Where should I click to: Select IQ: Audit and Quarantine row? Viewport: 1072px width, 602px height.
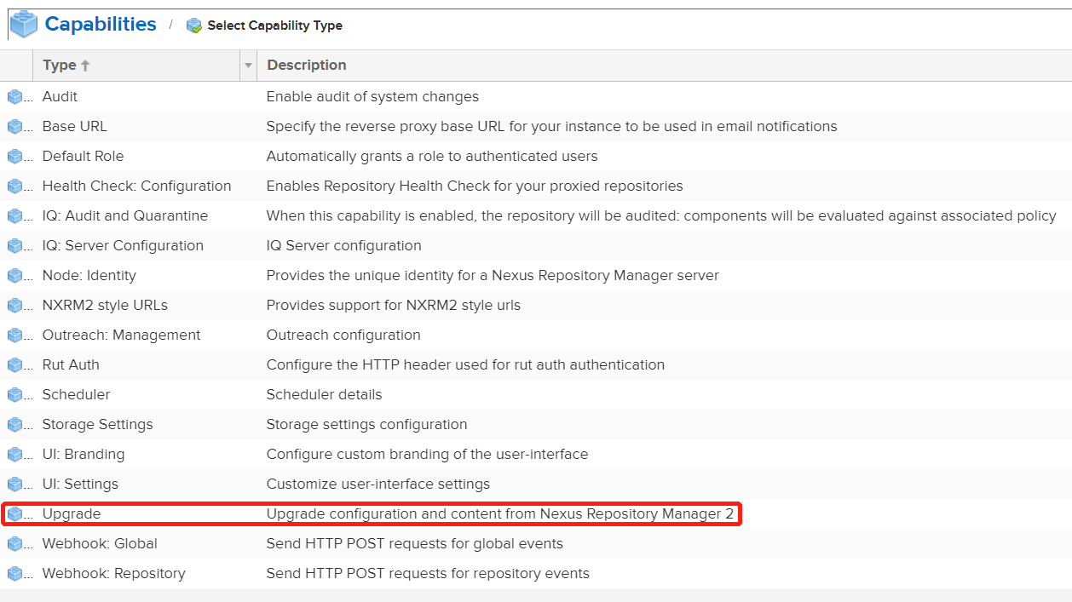(x=125, y=216)
